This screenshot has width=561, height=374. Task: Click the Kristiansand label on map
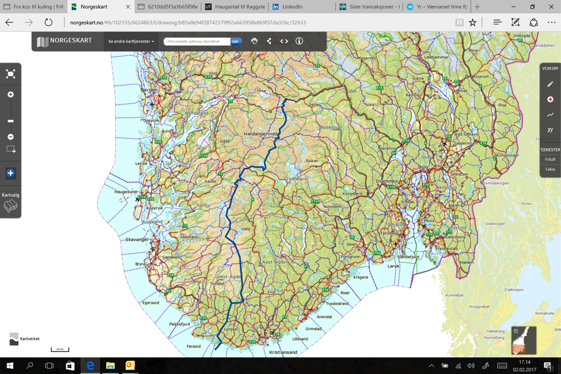click(283, 352)
